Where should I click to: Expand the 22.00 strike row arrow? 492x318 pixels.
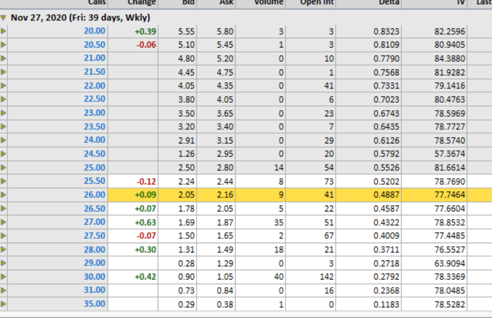pos(4,86)
